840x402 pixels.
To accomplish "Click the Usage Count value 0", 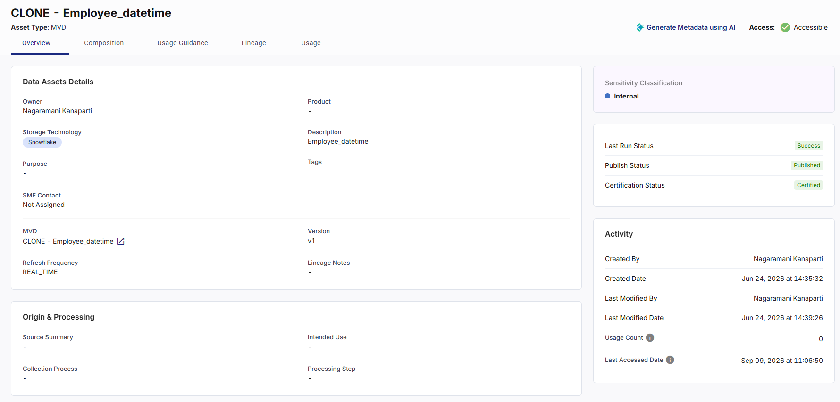I will [x=821, y=339].
